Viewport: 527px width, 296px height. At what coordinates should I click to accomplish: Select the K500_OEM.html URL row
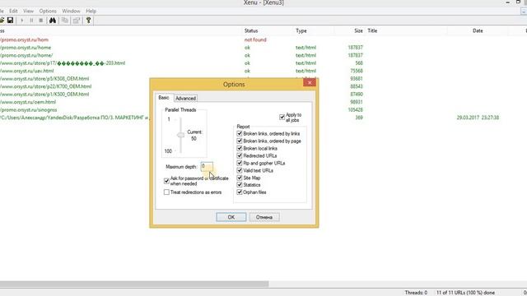tap(44, 94)
